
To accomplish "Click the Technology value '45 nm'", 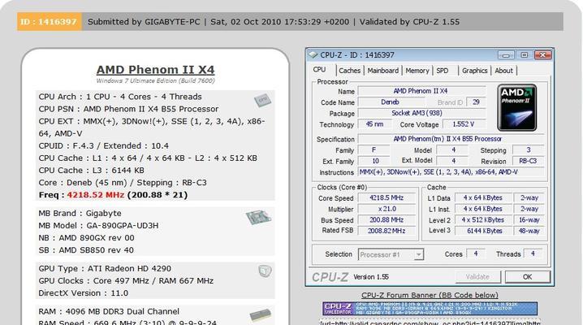I will point(375,124).
